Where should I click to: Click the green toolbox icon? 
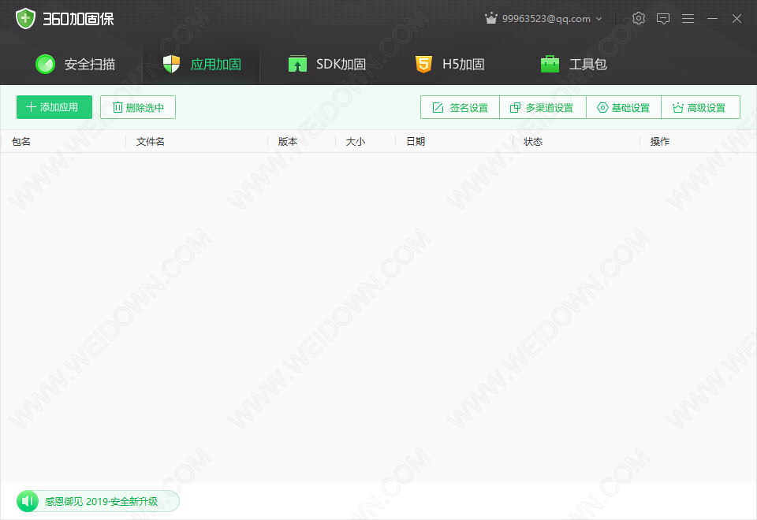(550, 64)
